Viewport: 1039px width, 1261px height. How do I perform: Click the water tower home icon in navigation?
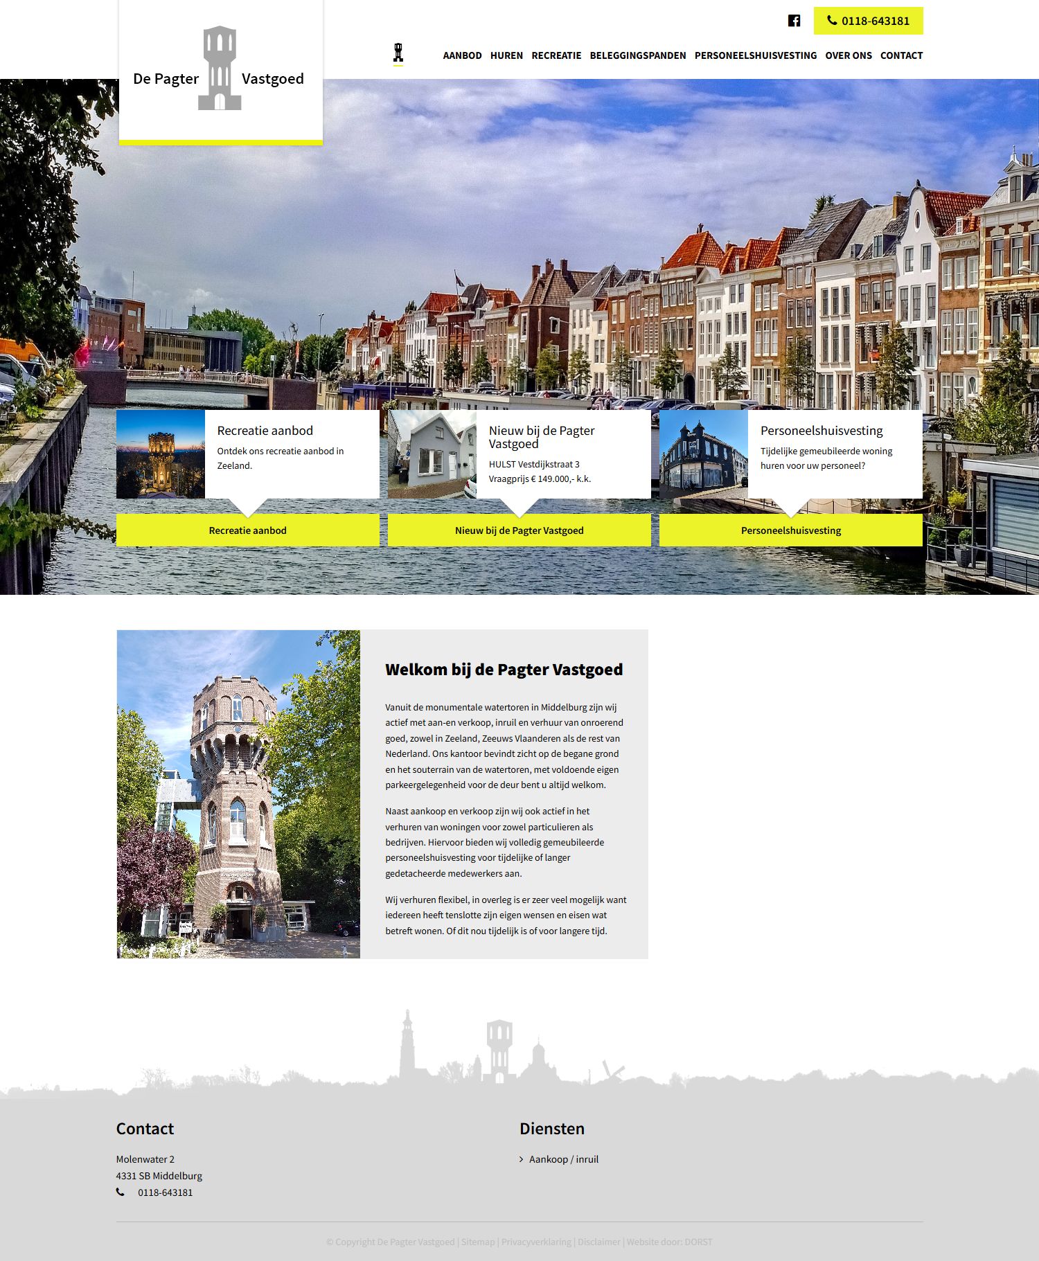coord(398,53)
